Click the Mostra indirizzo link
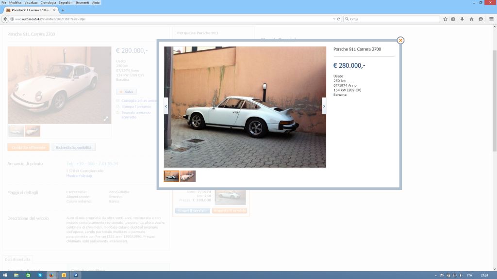 click(x=79, y=175)
